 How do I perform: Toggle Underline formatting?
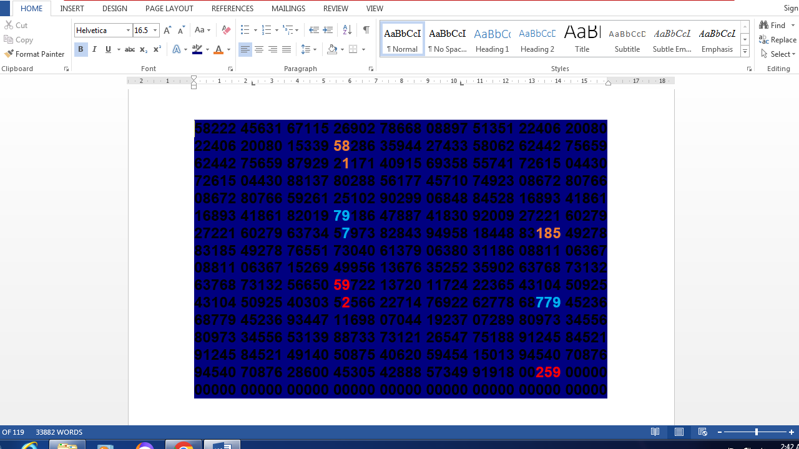click(108, 49)
